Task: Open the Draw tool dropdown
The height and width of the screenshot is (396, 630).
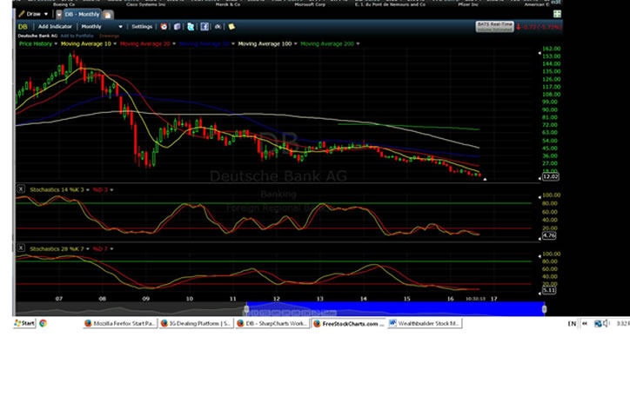Action: 31,14
